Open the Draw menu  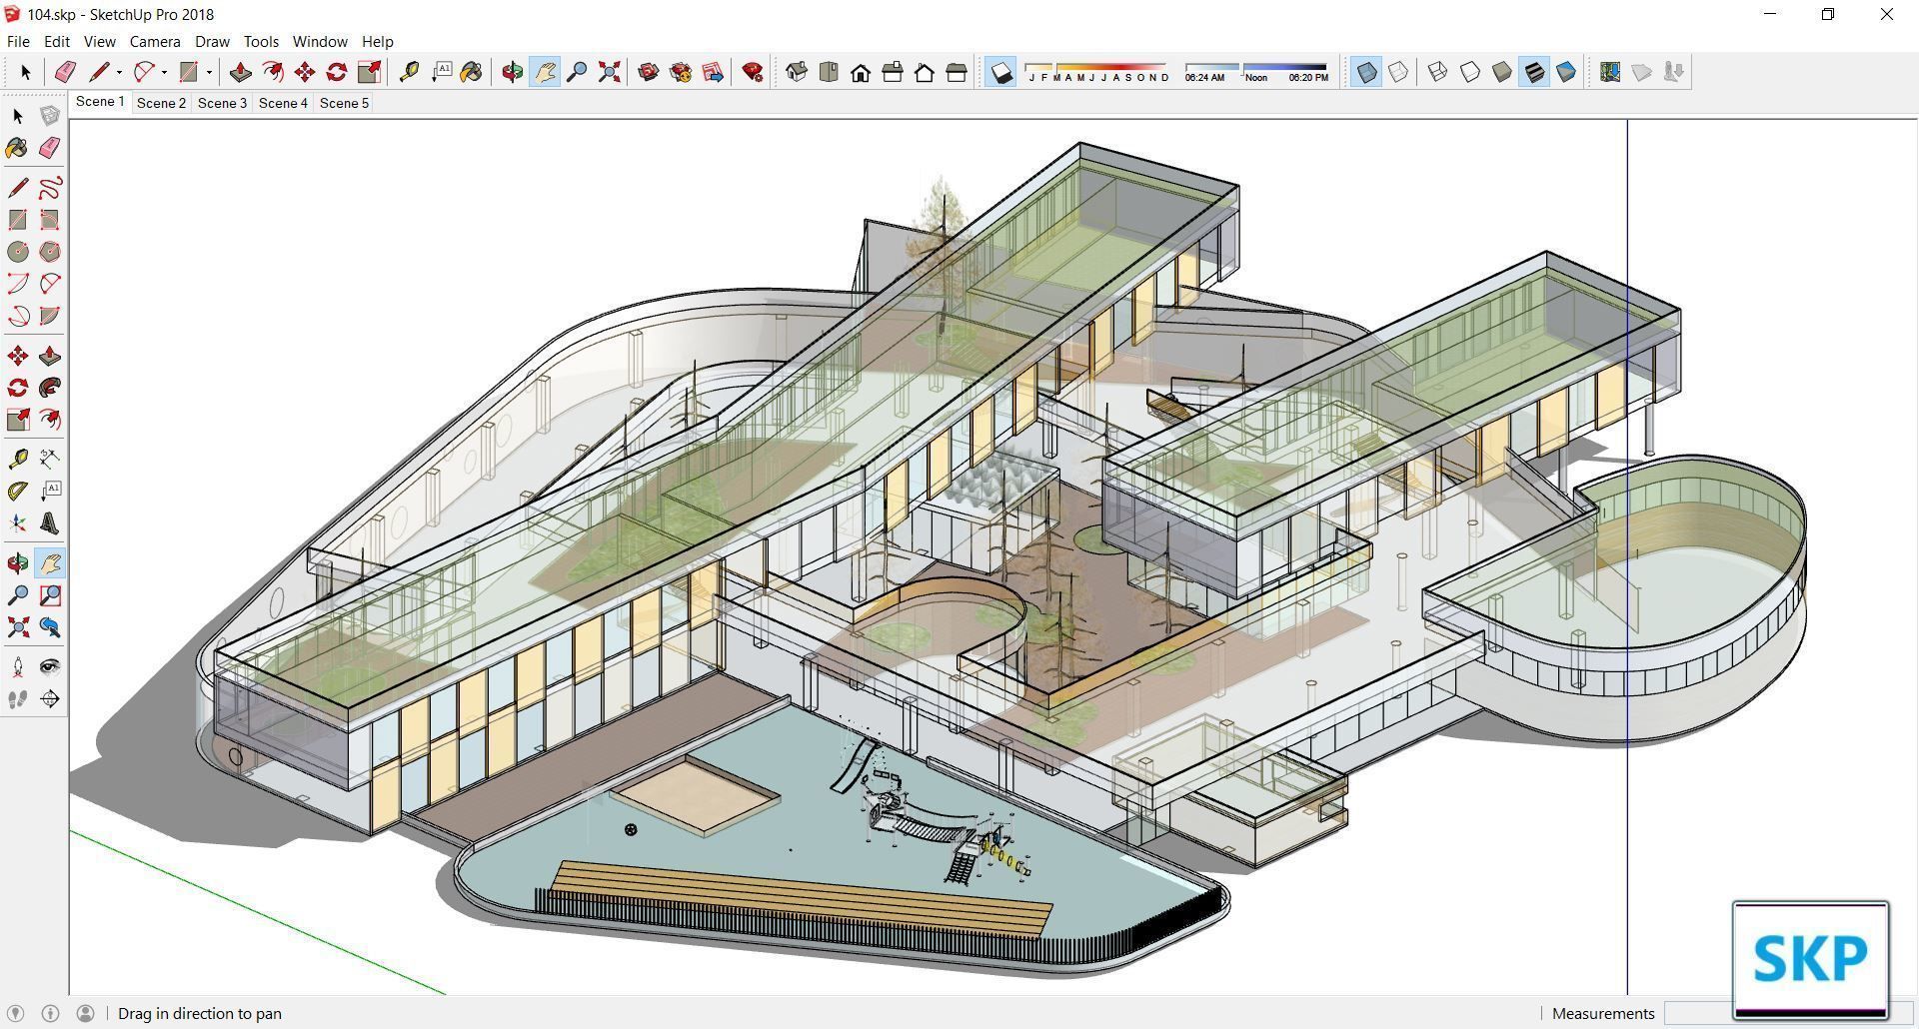(212, 42)
